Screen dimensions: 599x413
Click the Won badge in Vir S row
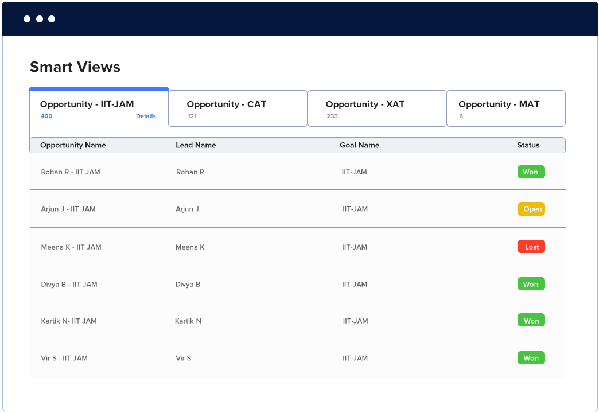[531, 359]
